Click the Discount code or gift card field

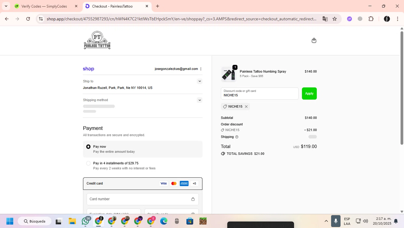point(260,94)
